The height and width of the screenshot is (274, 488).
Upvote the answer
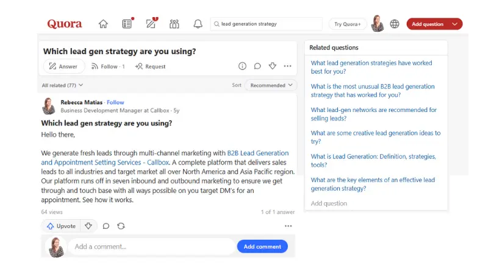click(61, 226)
